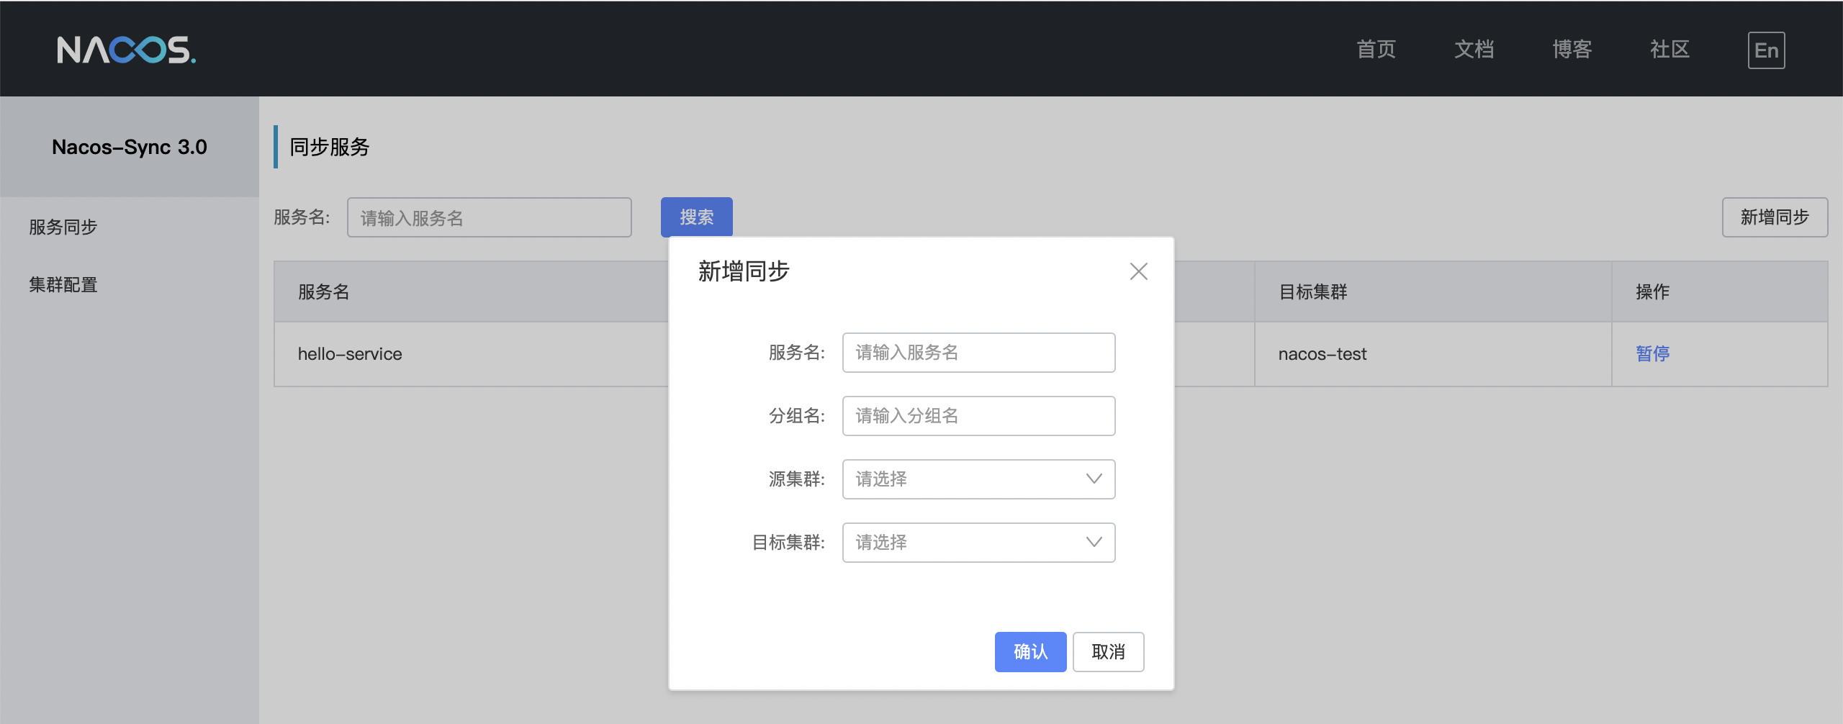This screenshot has width=1843, height=724.
Task: Click the 新增同步 dialog title
Action: (x=744, y=271)
